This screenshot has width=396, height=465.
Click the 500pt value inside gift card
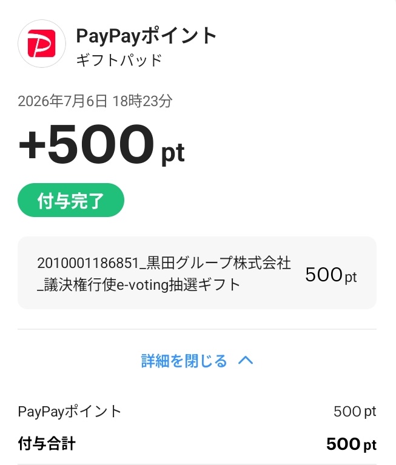click(331, 275)
